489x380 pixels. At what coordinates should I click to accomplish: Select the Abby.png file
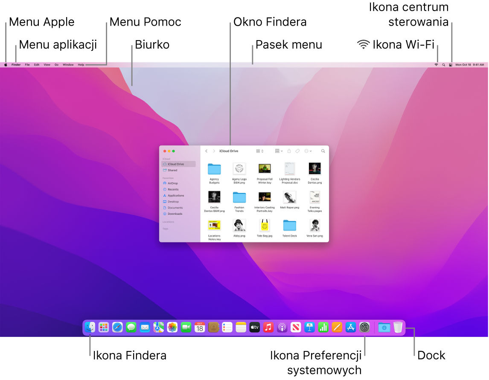(239, 228)
